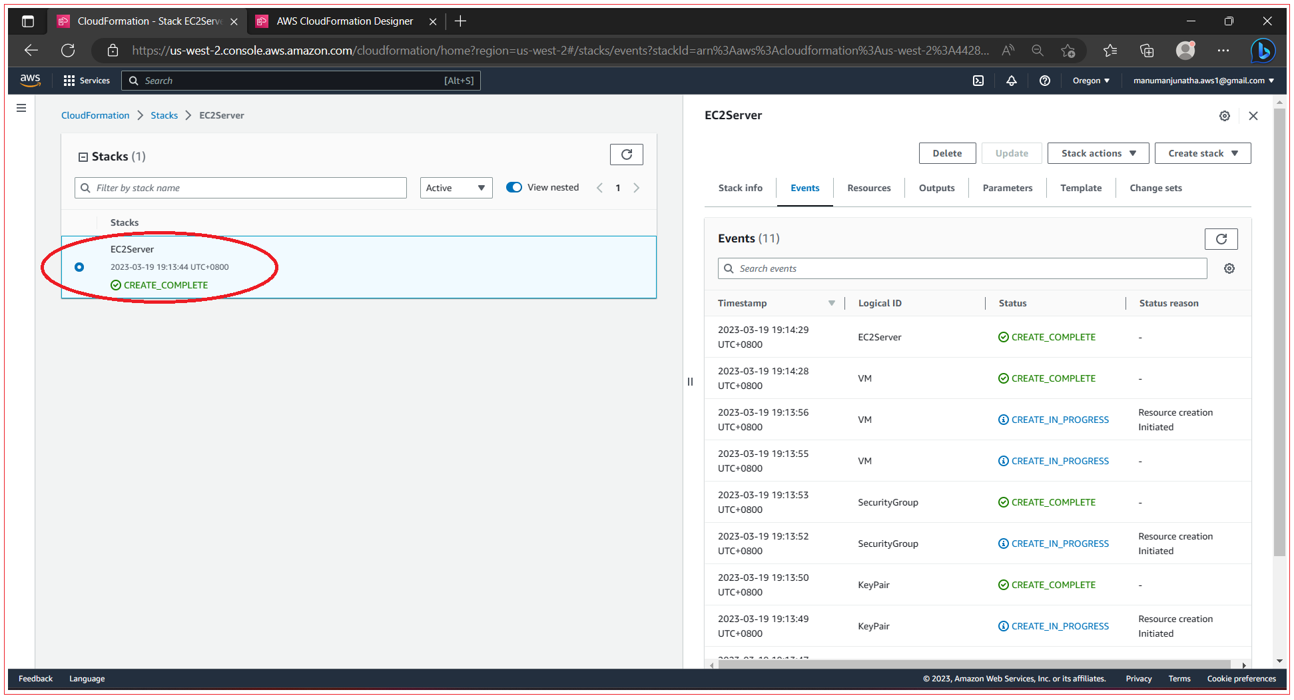This screenshot has height=700, width=1294.
Task: Open a new browser tab
Action: (460, 21)
